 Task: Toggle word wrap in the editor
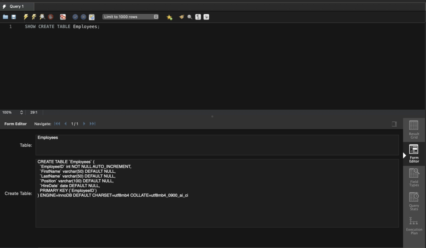pyautogui.click(x=206, y=17)
